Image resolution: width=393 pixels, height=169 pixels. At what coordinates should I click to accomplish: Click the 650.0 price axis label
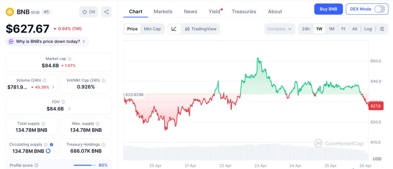(376, 61)
